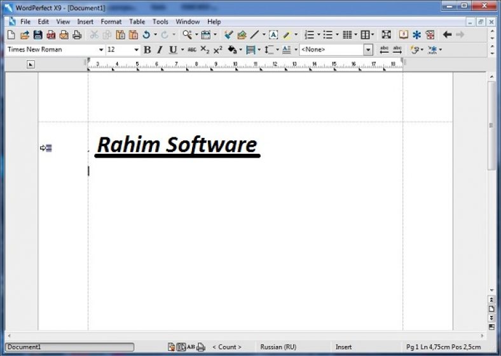
Task: Toggle superscript formatting
Action: [218, 50]
